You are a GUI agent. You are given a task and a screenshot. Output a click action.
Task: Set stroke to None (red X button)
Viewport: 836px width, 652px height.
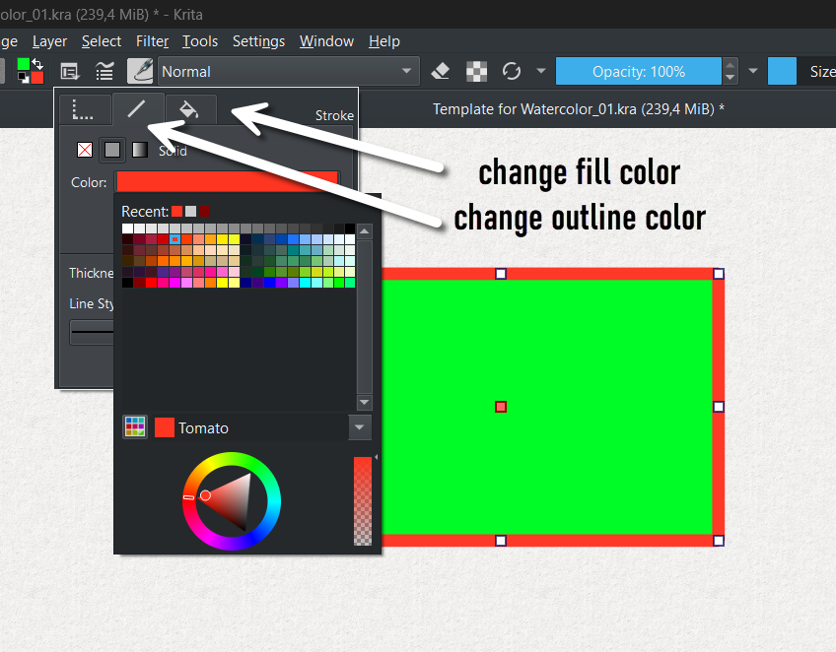(86, 150)
